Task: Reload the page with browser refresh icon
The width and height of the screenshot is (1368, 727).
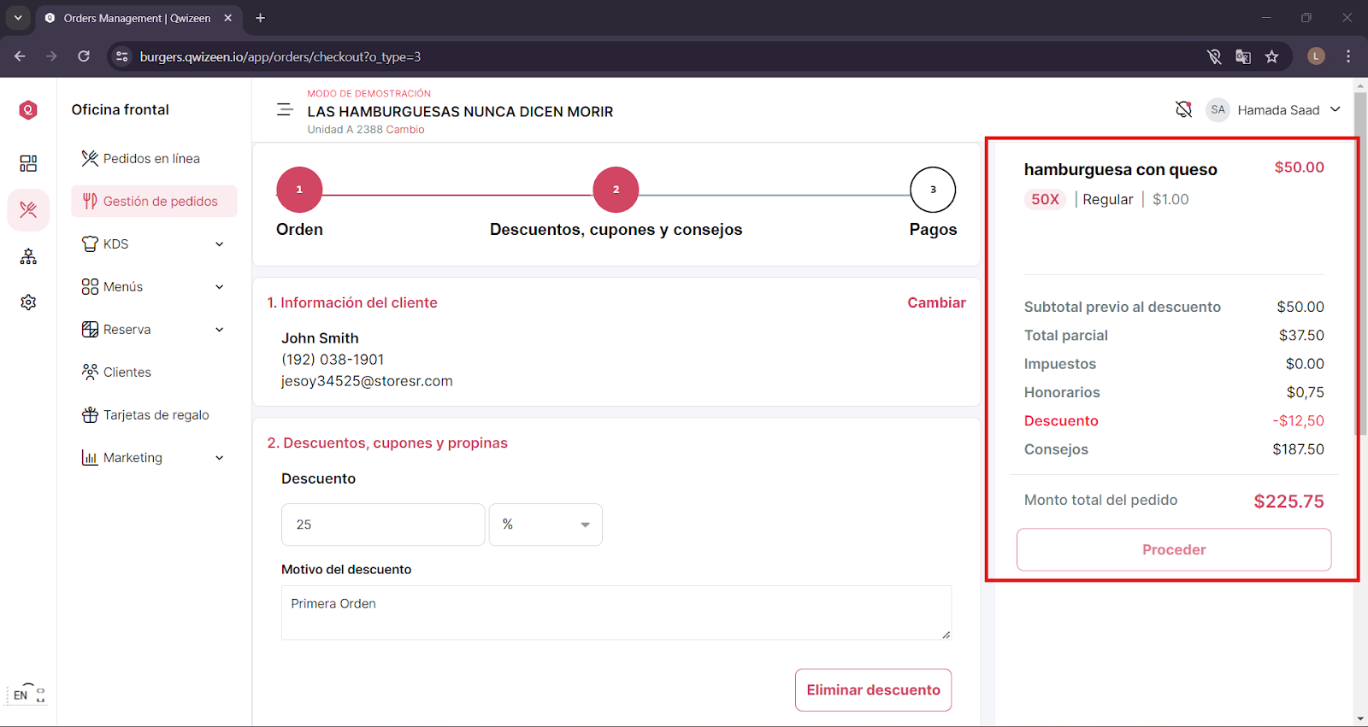Action: (x=84, y=56)
